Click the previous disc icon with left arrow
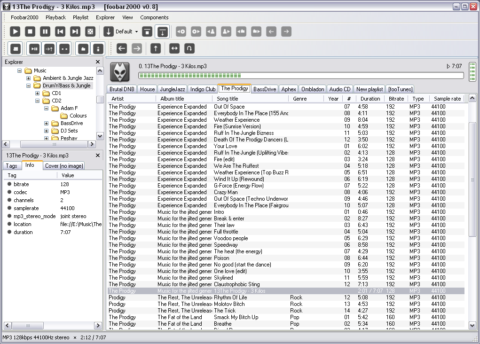480x344 pixels. pos(181,31)
